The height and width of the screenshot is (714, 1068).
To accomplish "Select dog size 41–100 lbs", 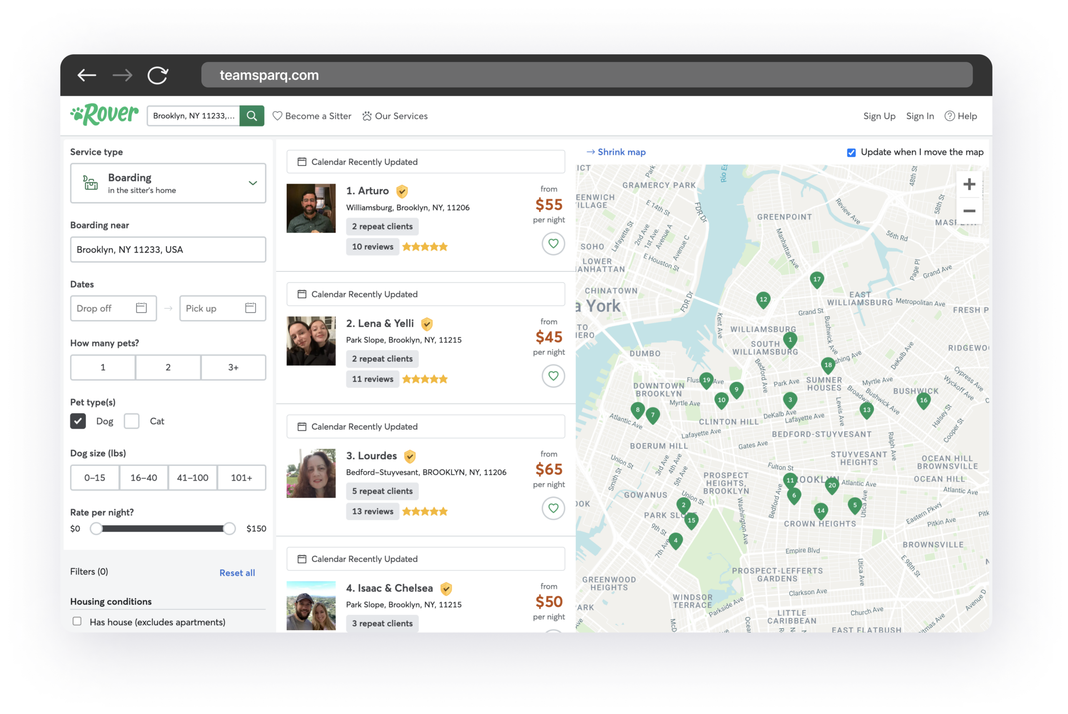I will point(193,478).
